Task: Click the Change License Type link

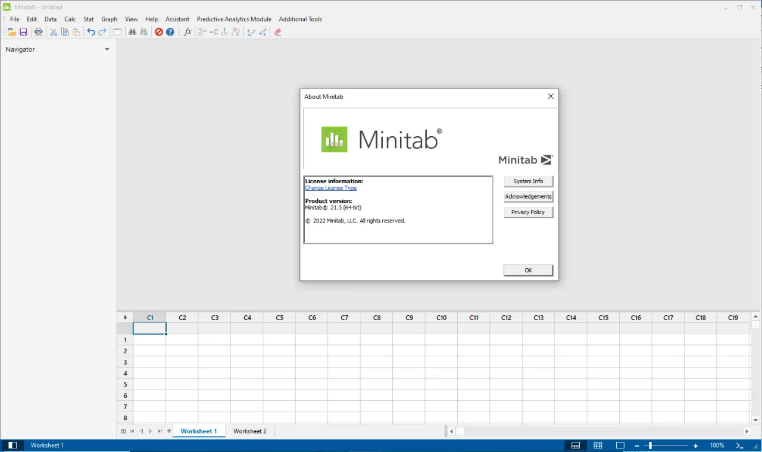Action: [x=331, y=188]
